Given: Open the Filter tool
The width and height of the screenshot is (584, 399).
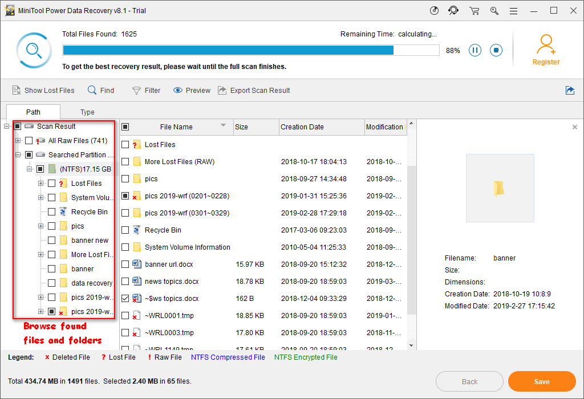Looking at the screenshot, I should point(147,91).
